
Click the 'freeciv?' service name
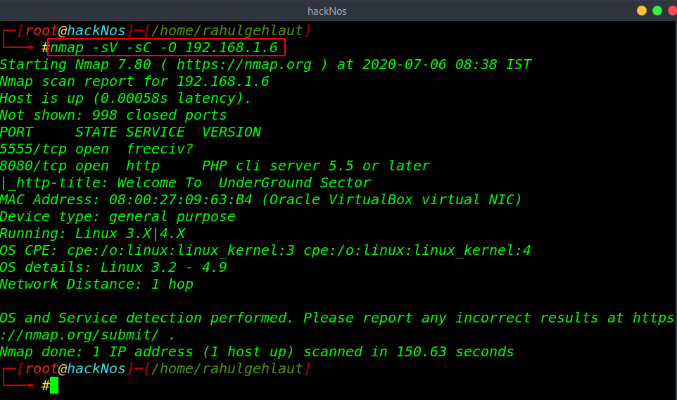pos(159,149)
